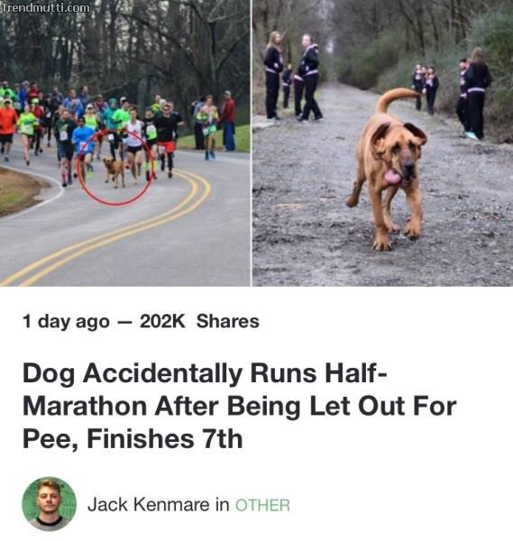Open the green OTHER category link
513x541 pixels.
(x=262, y=505)
